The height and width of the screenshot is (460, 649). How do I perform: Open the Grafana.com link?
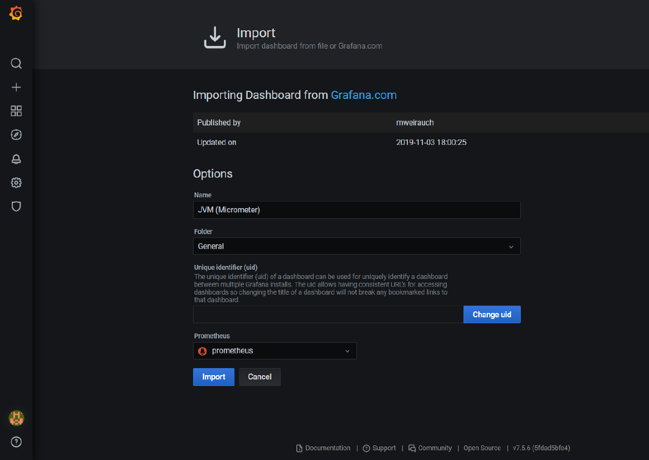[363, 95]
